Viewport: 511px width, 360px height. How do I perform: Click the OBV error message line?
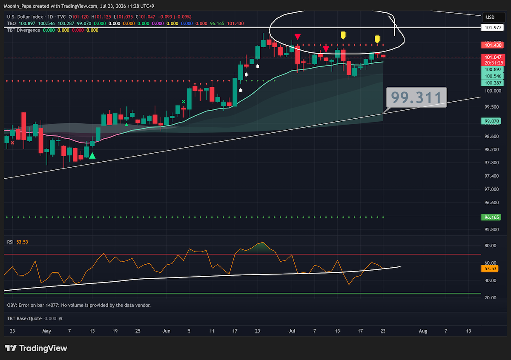[x=79, y=305]
